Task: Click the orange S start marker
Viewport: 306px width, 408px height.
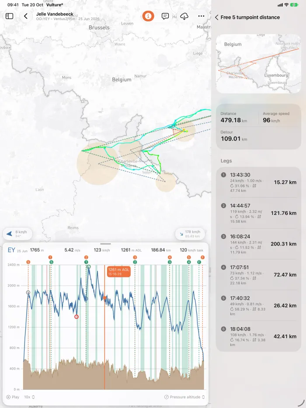Action: pyautogui.click(x=28, y=262)
